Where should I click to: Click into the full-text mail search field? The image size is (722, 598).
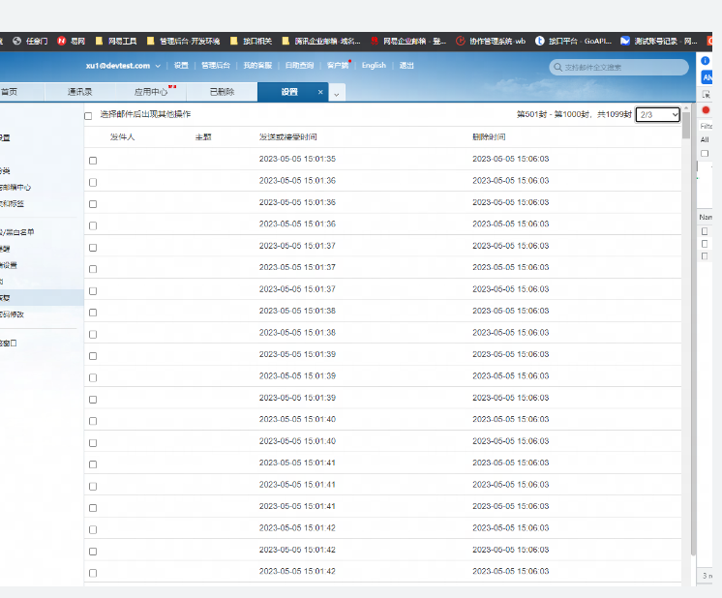coord(619,68)
